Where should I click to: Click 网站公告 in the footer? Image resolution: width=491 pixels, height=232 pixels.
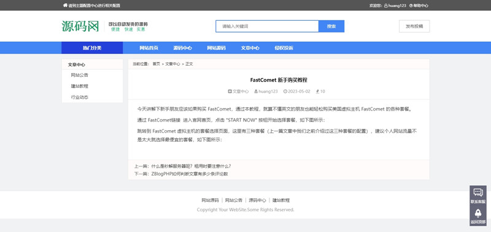click(x=234, y=200)
